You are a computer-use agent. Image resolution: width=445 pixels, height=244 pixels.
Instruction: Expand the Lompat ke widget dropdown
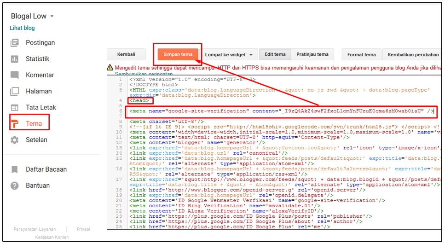pos(229,54)
